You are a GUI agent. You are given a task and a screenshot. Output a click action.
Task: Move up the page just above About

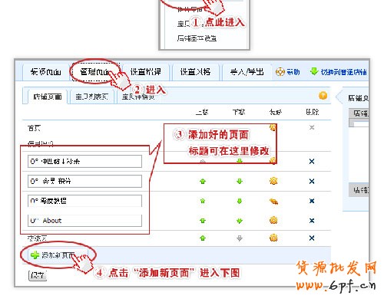[x=203, y=201]
